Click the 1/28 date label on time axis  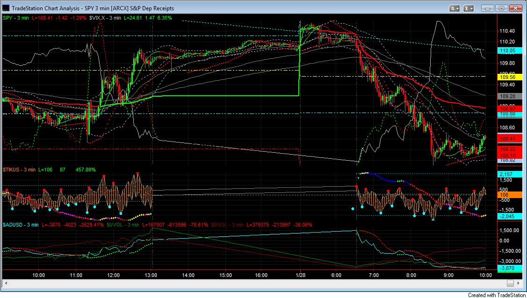[300, 275]
